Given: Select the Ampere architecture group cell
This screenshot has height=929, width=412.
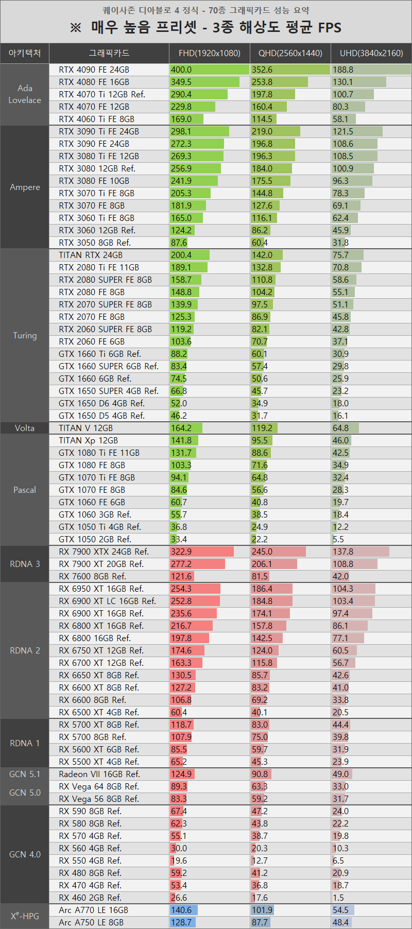Looking at the screenshot, I should (x=25, y=187).
